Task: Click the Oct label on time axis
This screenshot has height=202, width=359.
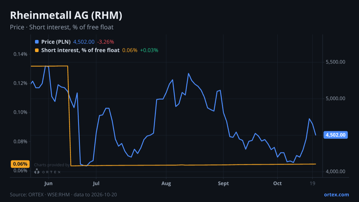Action: pos(277,183)
